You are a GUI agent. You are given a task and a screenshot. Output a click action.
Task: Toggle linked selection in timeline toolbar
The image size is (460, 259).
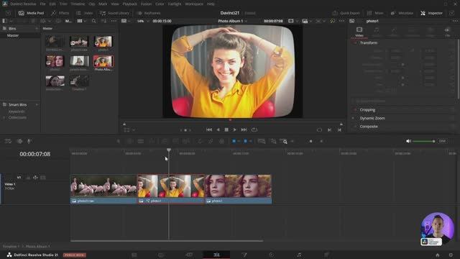211,141
